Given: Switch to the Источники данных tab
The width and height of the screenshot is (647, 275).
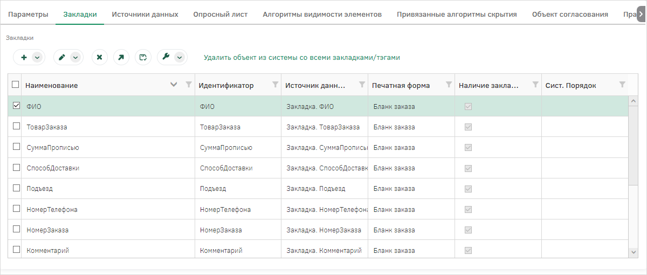Looking at the screenshot, I should click(145, 15).
